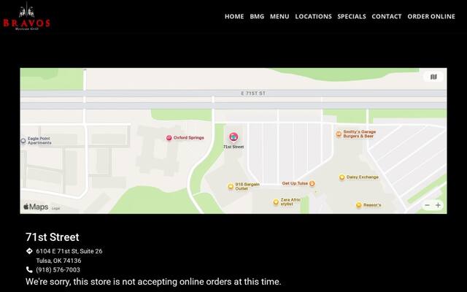The image size is (467, 292).
Task: View the SPECIALS page
Action: coord(352,17)
